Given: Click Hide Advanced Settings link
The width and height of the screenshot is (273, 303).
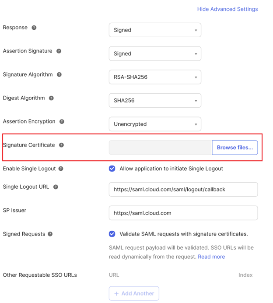Looking at the screenshot, I should pyautogui.click(x=227, y=9).
